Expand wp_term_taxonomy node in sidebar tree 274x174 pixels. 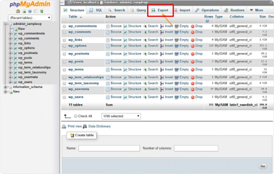click(x=10, y=72)
